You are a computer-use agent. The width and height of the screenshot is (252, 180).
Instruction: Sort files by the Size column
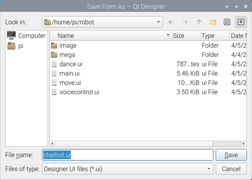coord(186,36)
